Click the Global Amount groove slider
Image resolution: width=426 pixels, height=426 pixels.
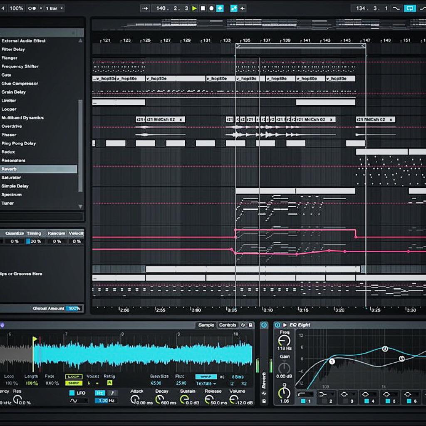(74, 308)
